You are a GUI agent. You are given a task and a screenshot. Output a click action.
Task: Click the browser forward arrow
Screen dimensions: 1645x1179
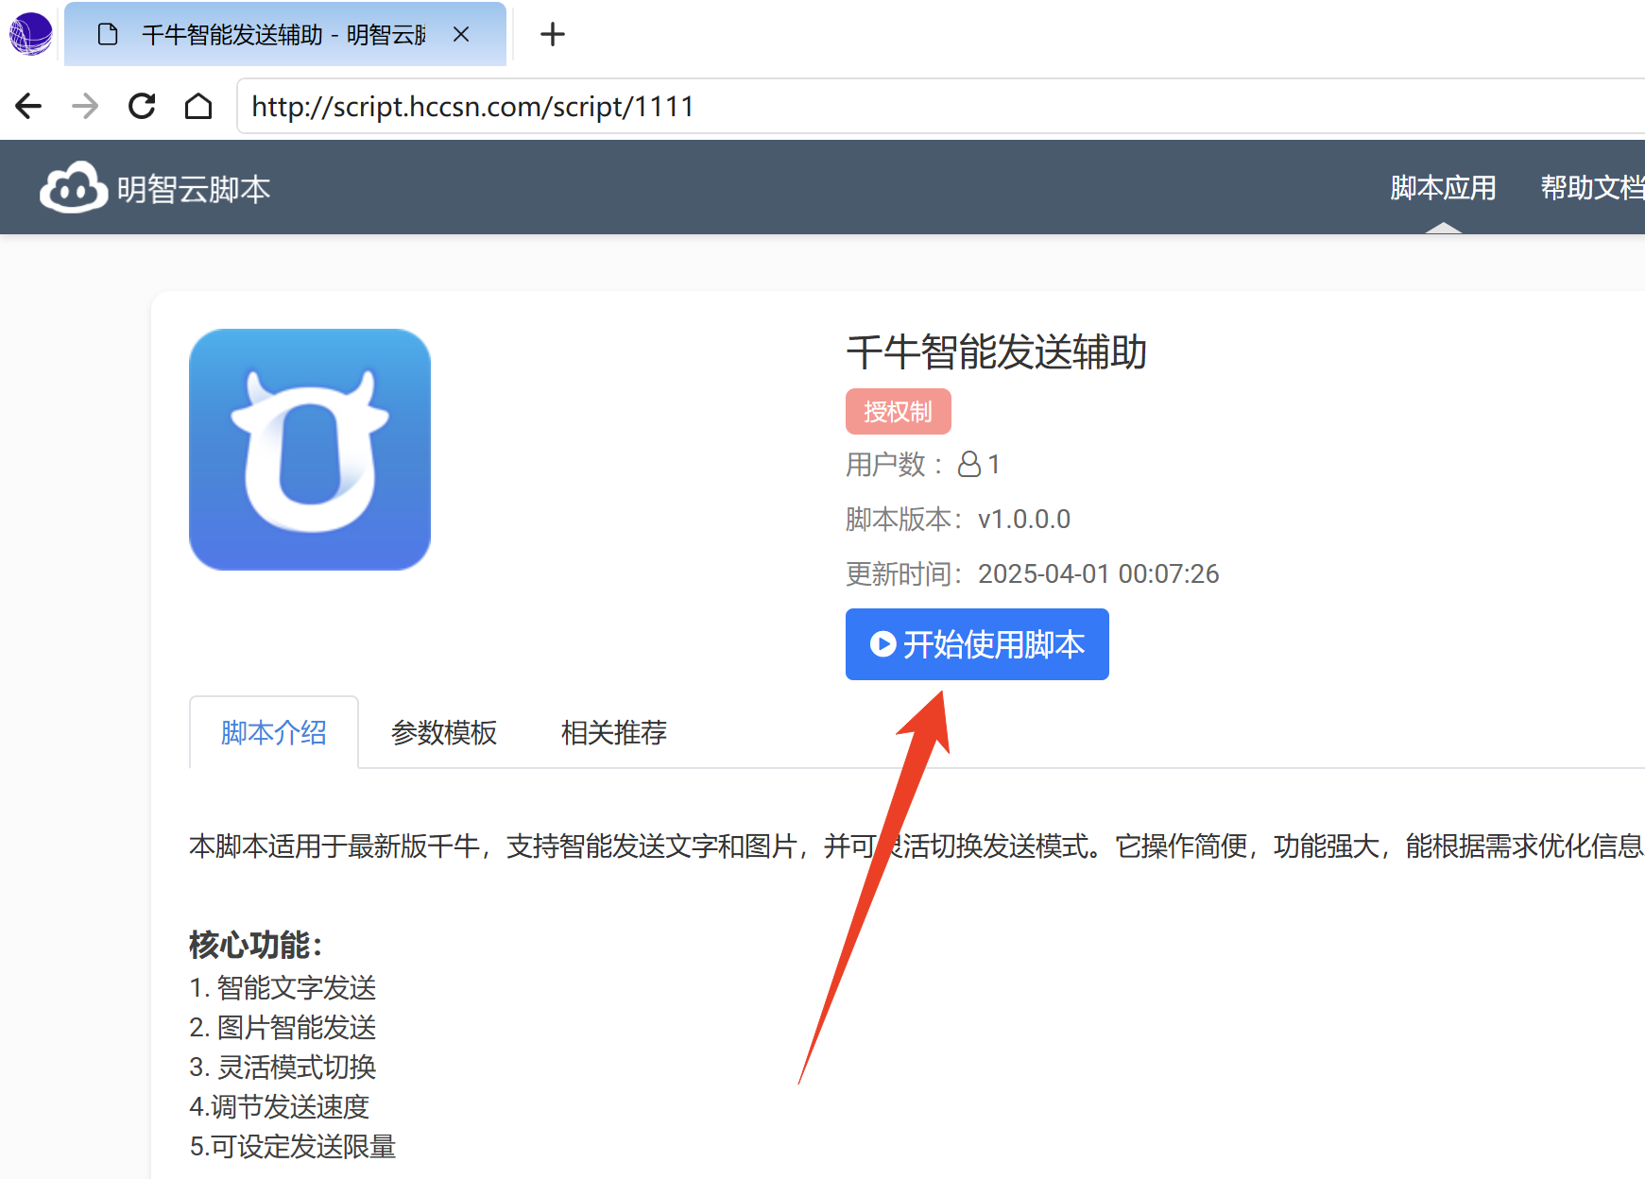85,106
